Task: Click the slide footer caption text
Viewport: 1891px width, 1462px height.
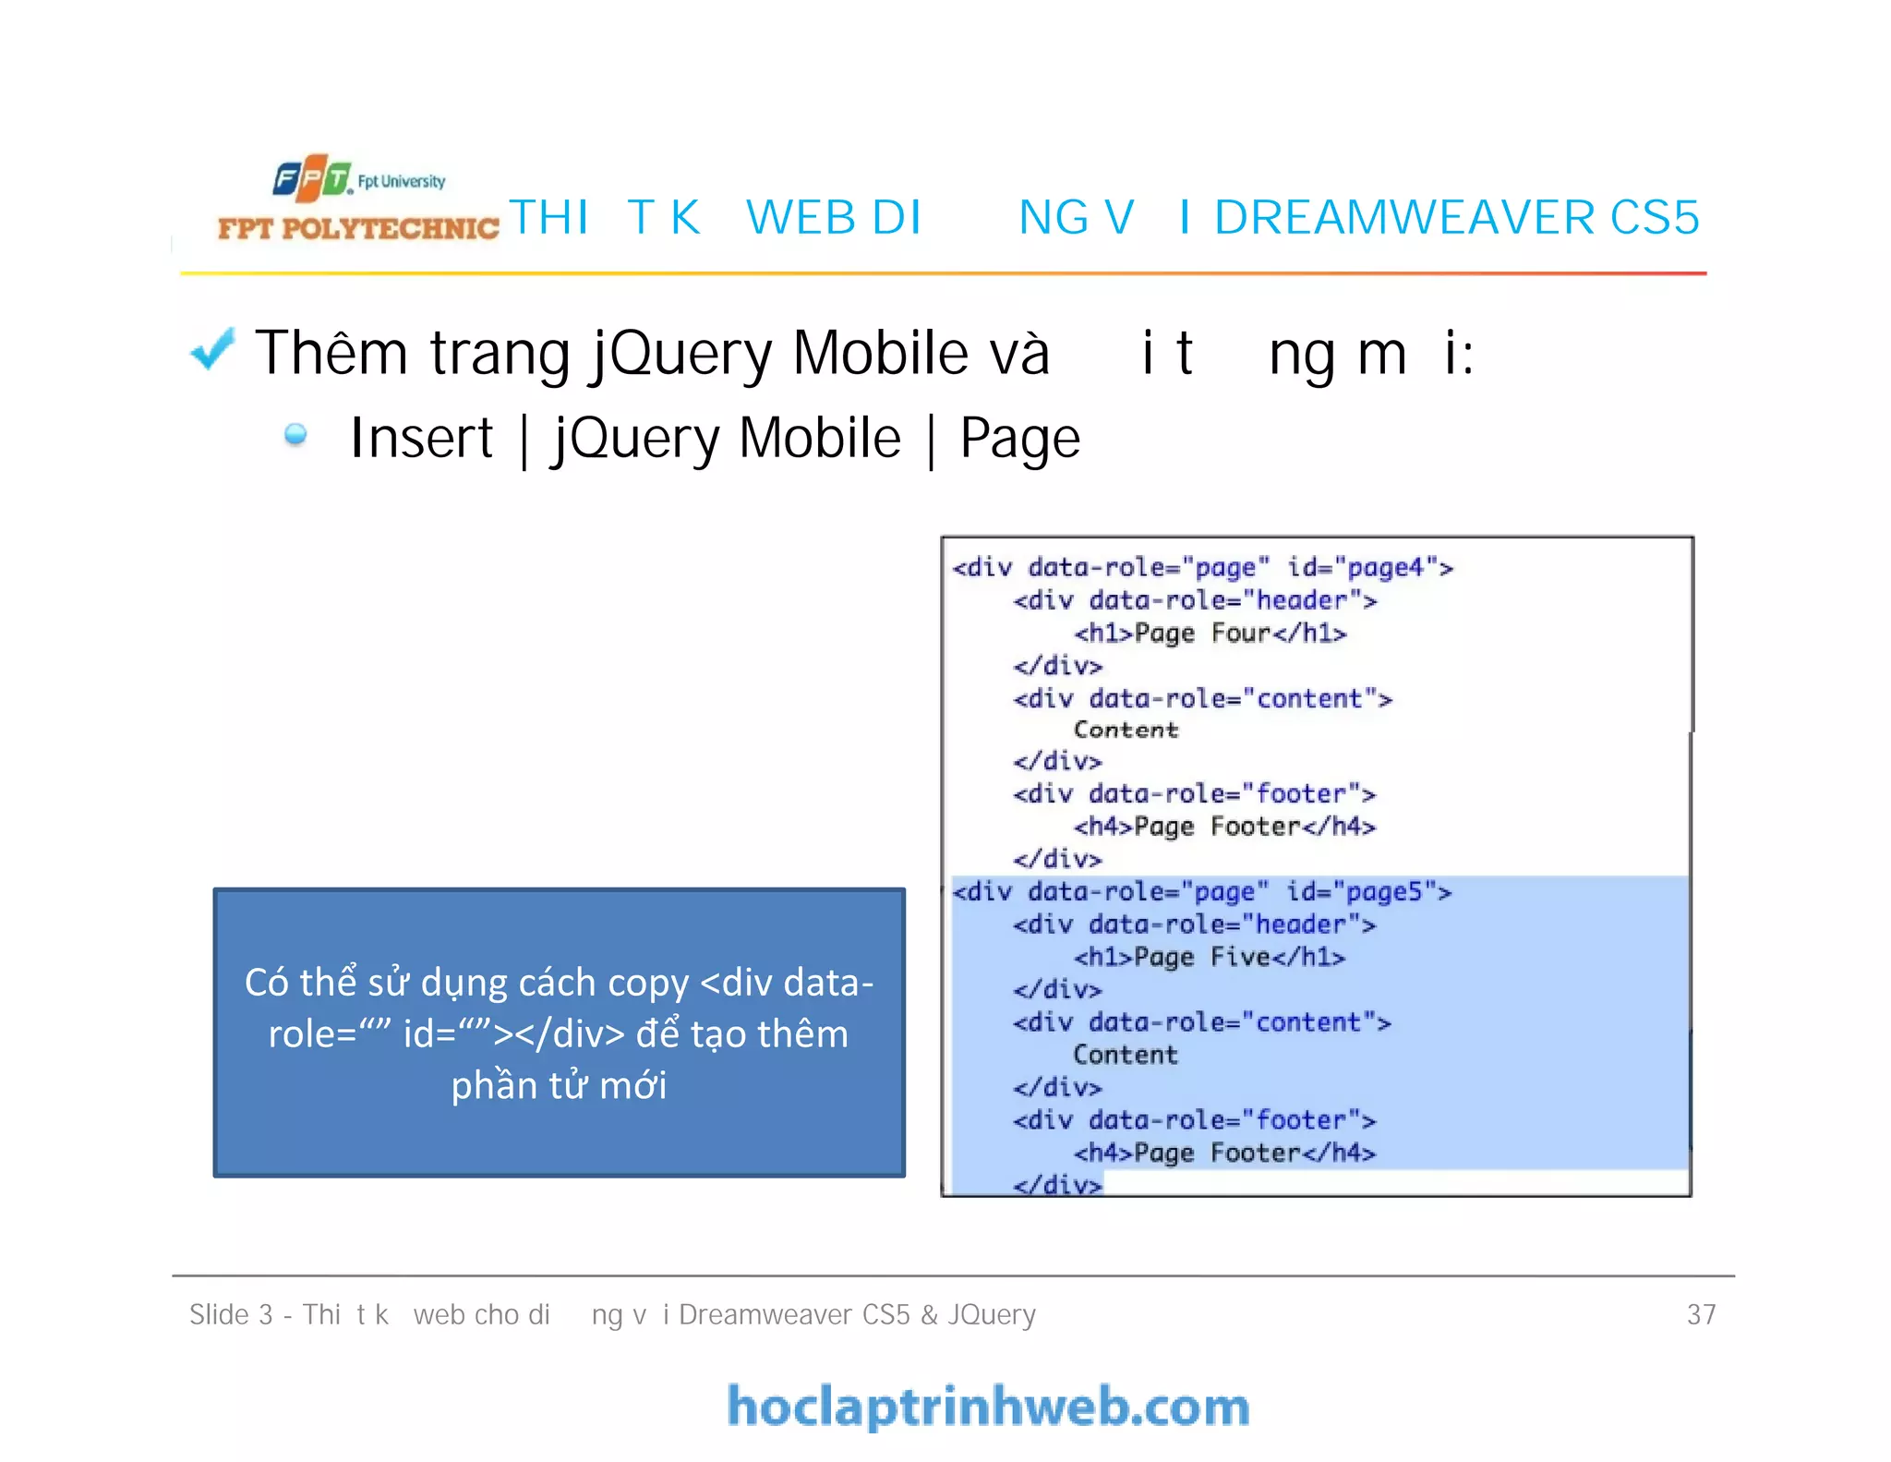Action: pos(612,1314)
